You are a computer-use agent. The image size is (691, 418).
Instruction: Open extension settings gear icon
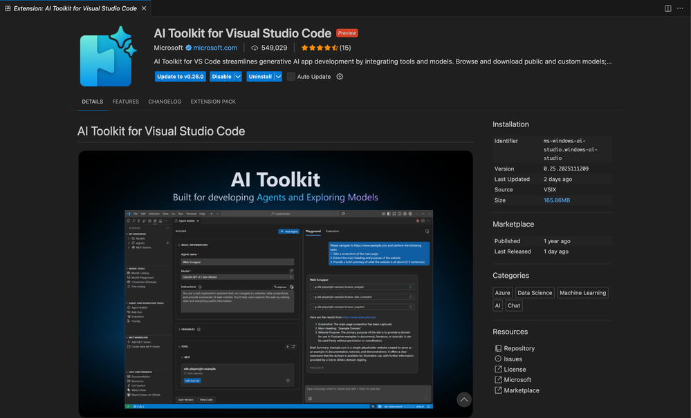pos(340,77)
